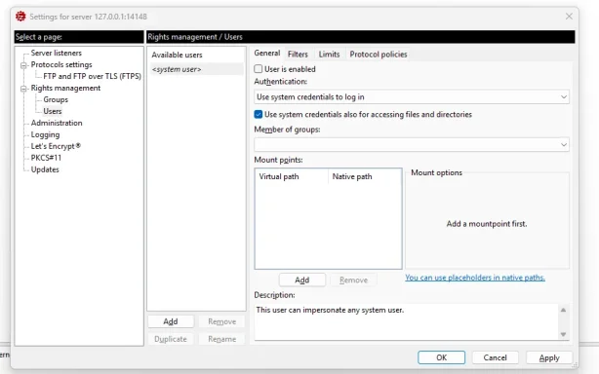599x374 pixels.
Task: Uncheck 'Use system credentials also for accessing files'
Action: coord(259,114)
